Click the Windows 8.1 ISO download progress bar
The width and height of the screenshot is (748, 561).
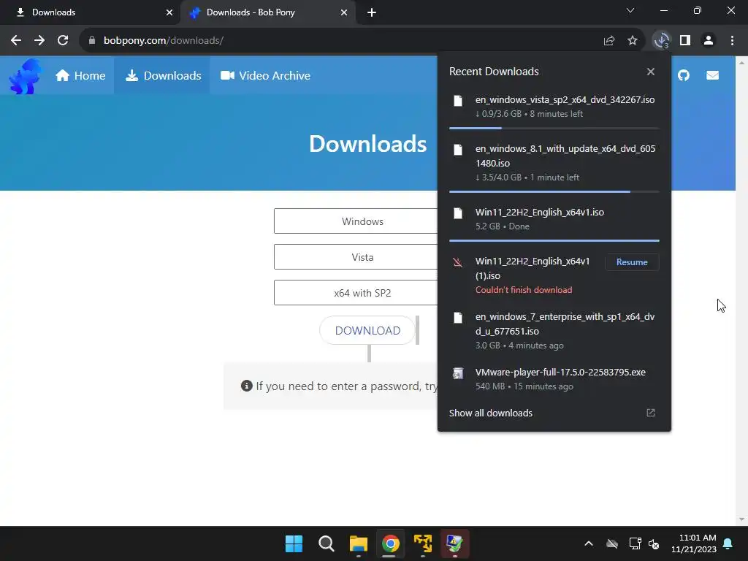(x=554, y=191)
